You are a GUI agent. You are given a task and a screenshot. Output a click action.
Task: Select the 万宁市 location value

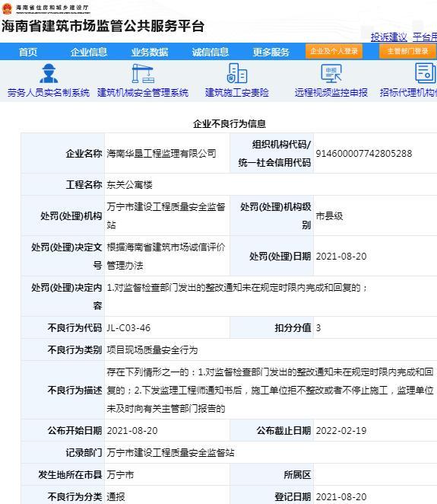pyautogui.click(x=120, y=475)
